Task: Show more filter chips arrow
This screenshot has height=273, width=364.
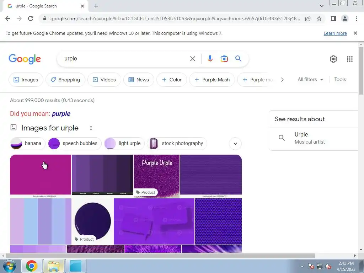Action: point(282,80)
